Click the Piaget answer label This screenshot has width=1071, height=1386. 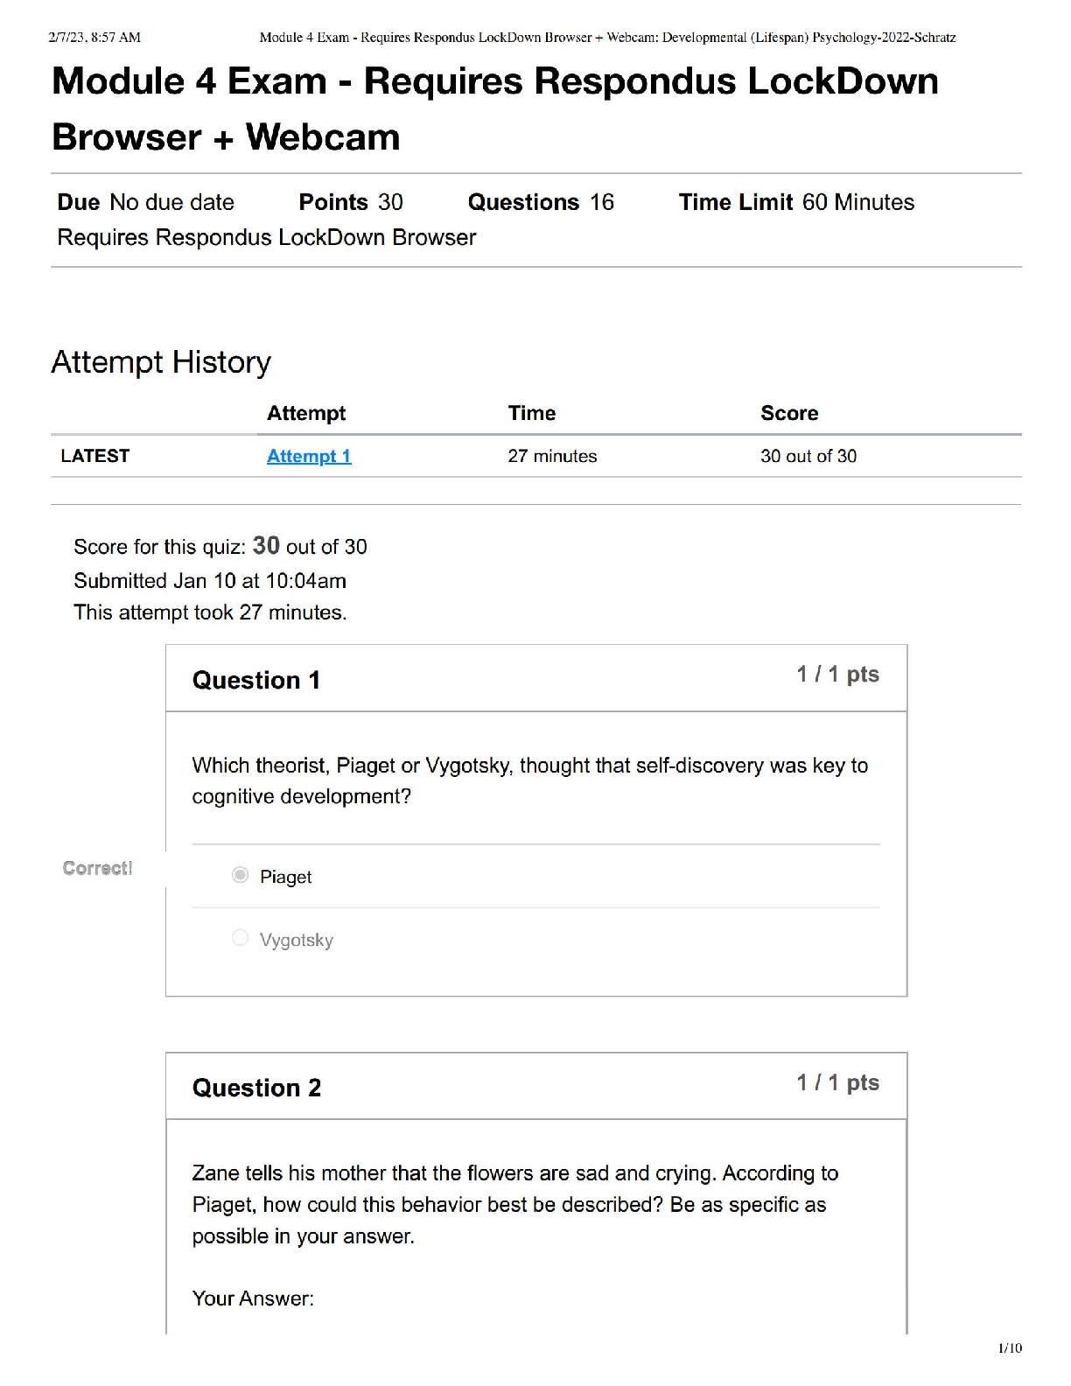[285, 877]
